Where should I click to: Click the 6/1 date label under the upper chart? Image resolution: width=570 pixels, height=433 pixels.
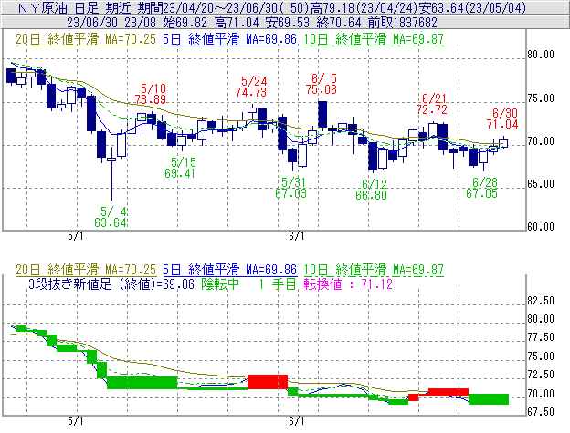click(x=297, y=236)
